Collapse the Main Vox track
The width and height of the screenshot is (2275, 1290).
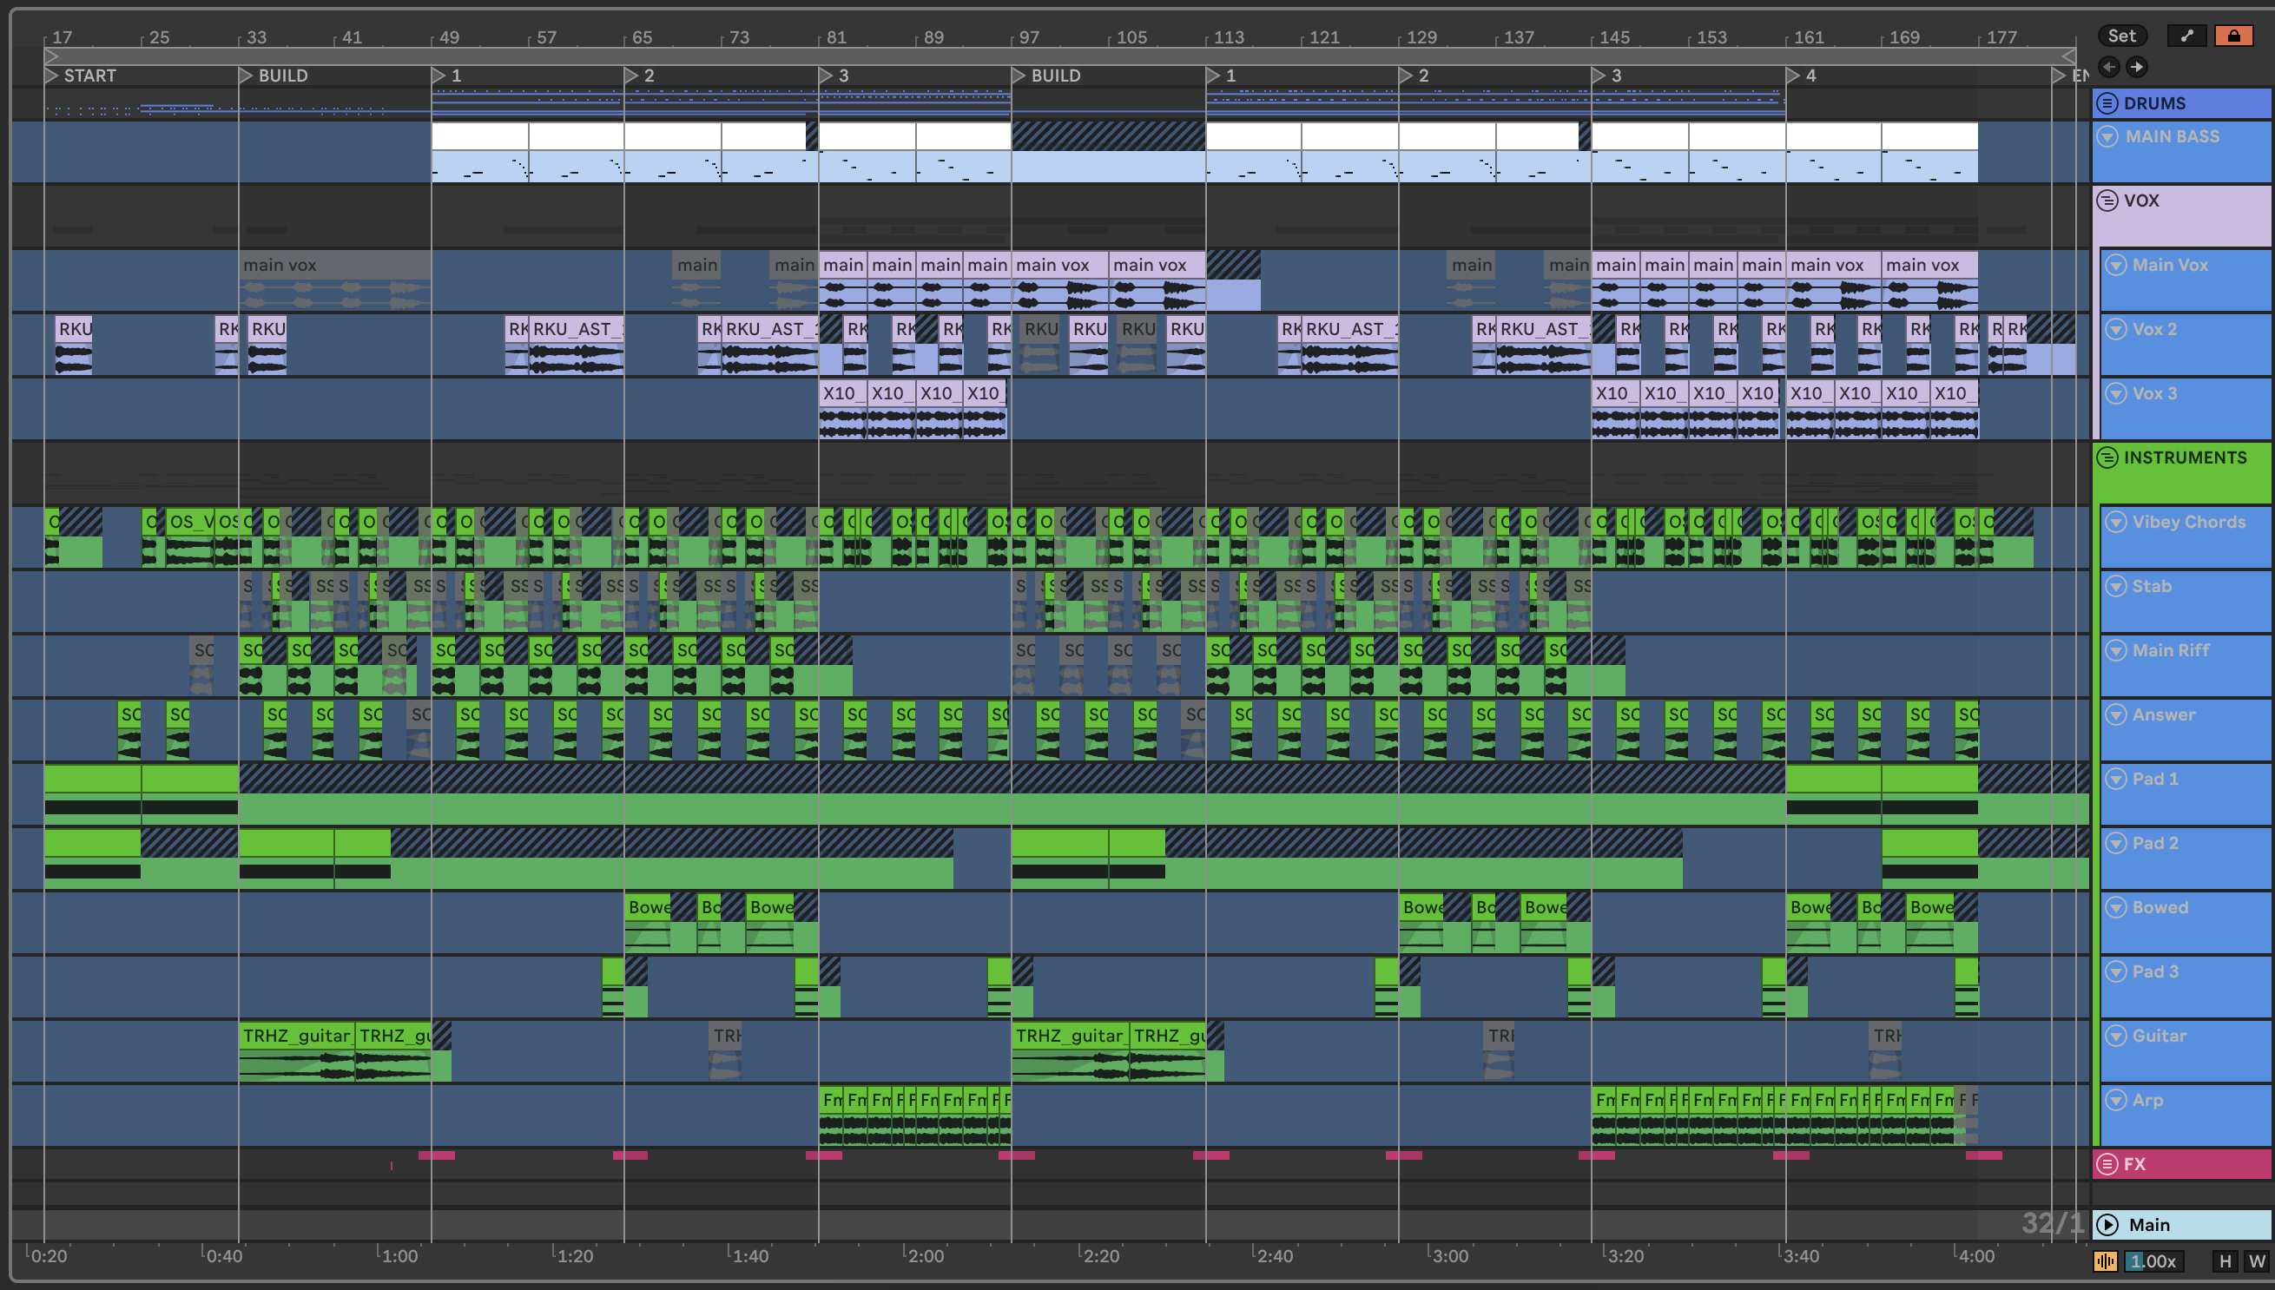(2115, 265)
